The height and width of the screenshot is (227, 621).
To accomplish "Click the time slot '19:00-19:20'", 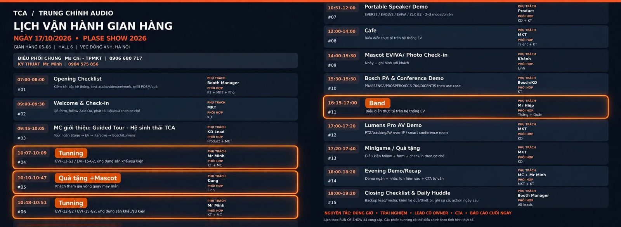I will 342,193.
